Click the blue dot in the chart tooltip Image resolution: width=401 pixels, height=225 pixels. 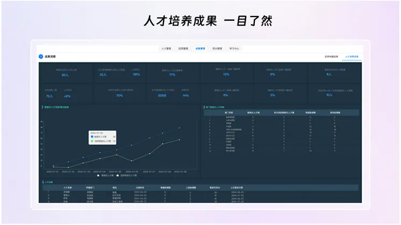coord(92,137)
